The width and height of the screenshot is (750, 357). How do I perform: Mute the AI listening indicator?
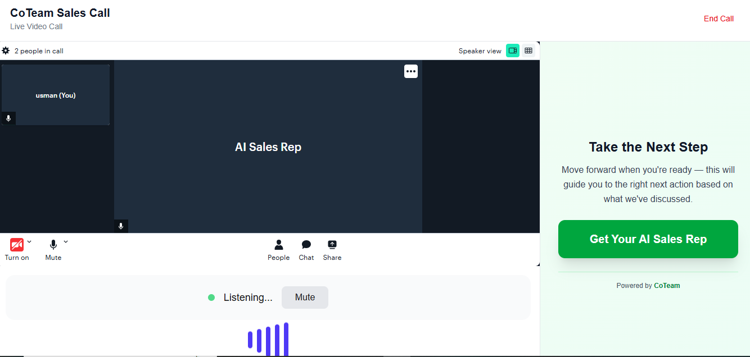pos(305,297)
